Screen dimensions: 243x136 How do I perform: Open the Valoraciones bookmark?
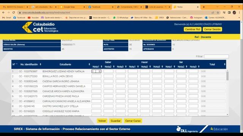(x=177, y=18)
